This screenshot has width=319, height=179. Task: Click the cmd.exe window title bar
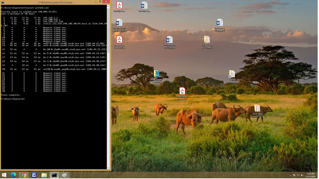[x=55, y=2]
